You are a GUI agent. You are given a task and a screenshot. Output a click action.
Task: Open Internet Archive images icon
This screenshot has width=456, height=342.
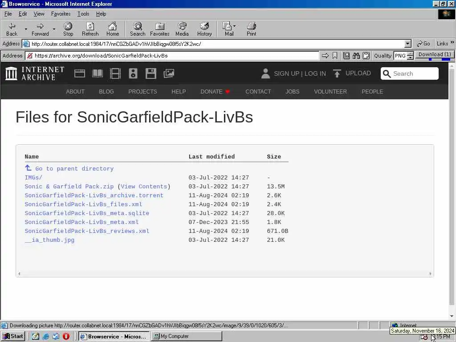tap(169, 73)
